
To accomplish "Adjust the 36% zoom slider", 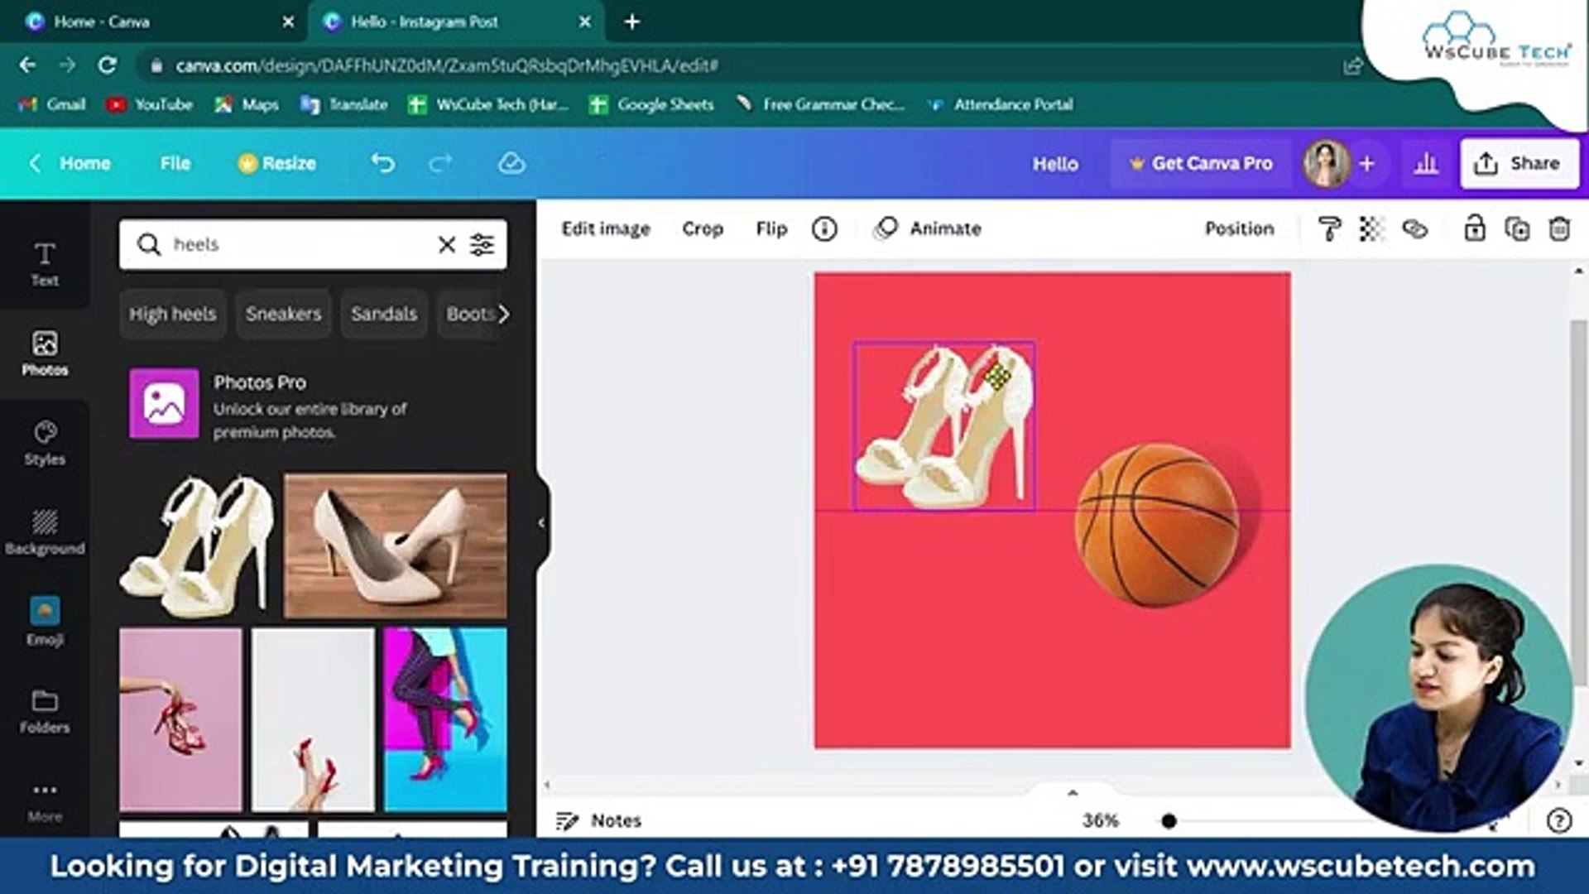I will pos(1169,821).
